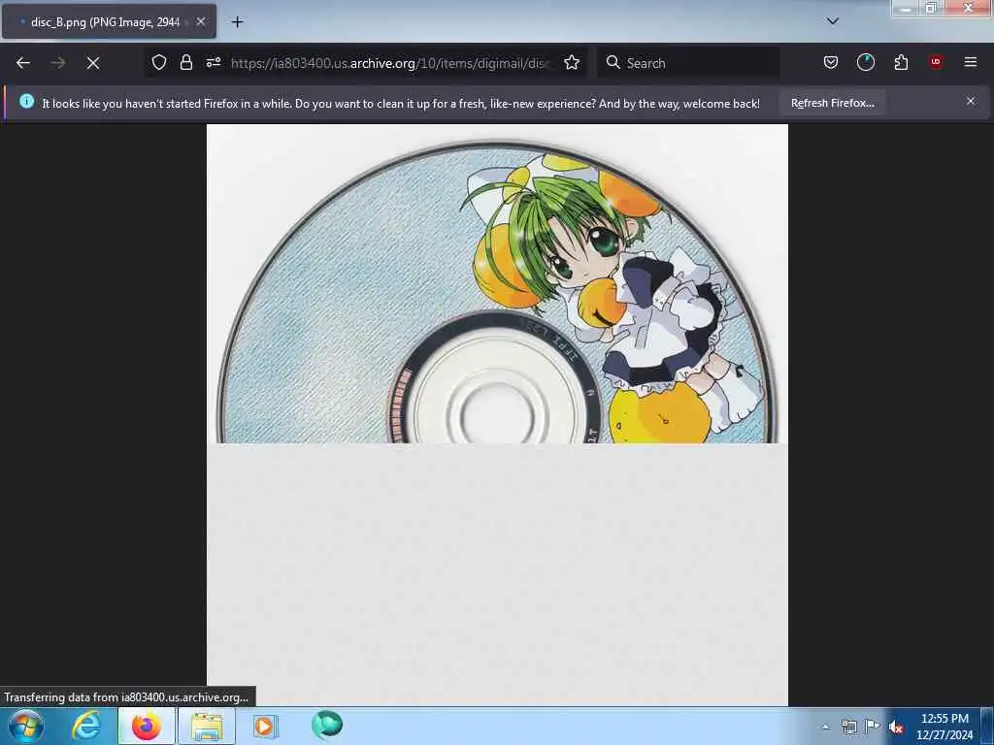Click the Show desktop strip

(987, 726)
